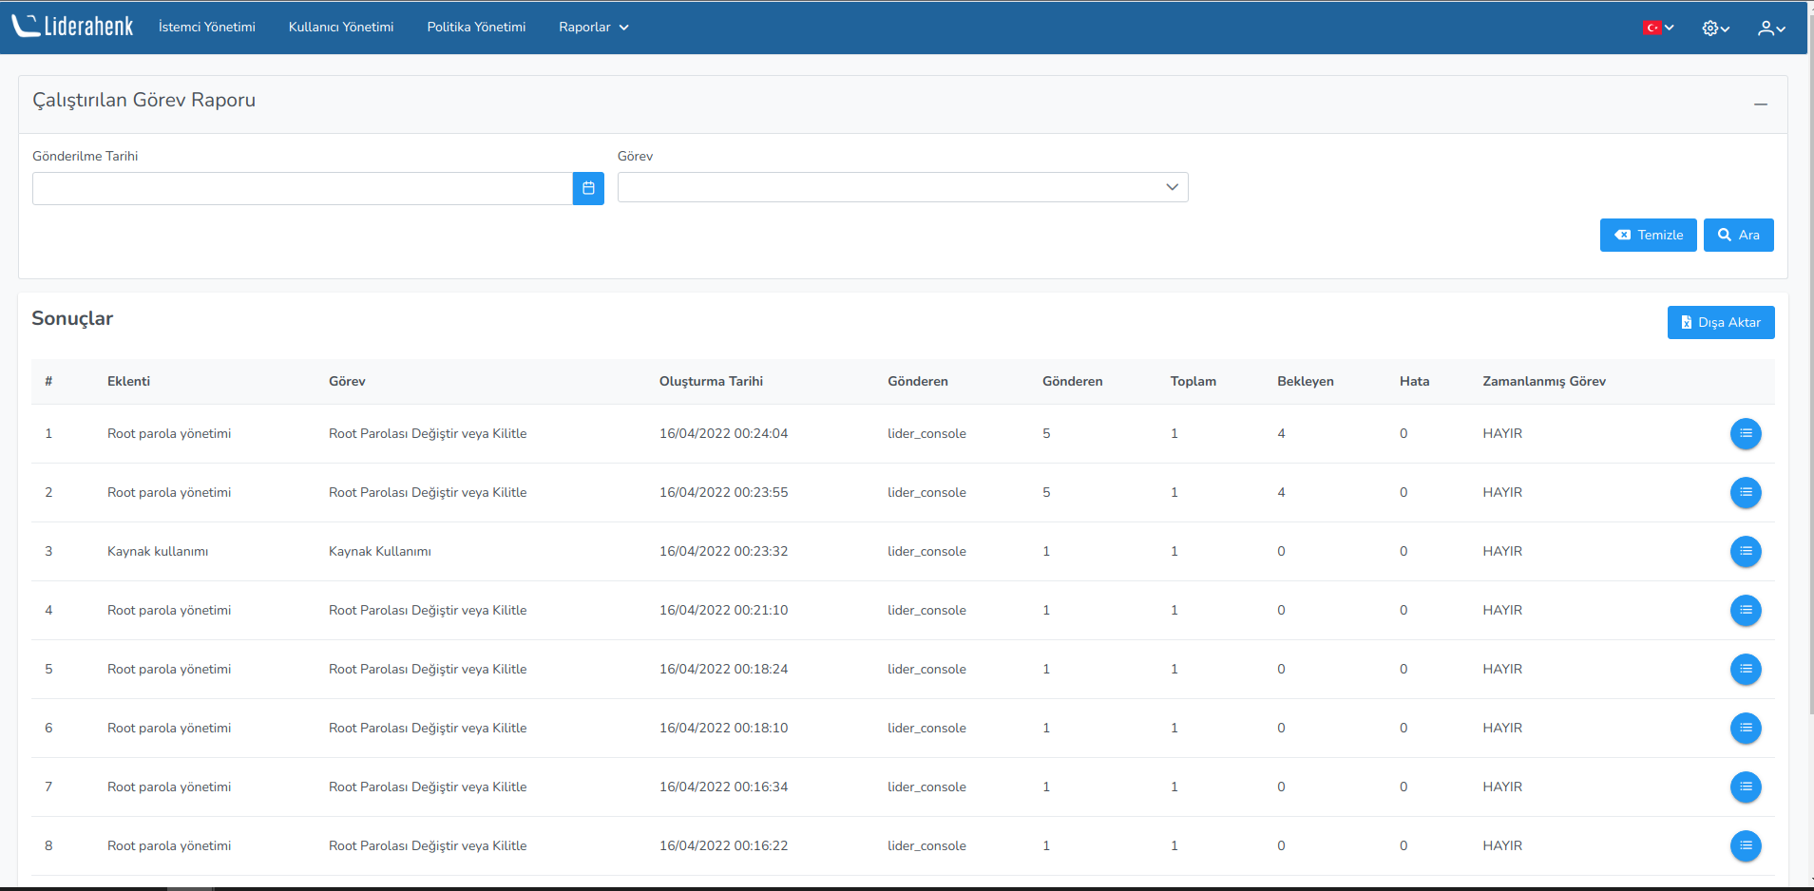Viewport: 1814px width, 891px height.
Task: Select the date 16/04/2022 00:23:55
Action: pos(723,492)
